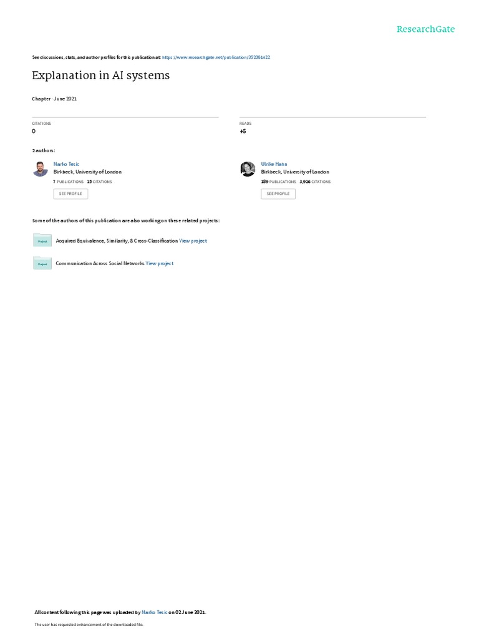479x639 pixels.
Task: Select the title Explanation in AI systems
Action: click(x=100, y=76)
